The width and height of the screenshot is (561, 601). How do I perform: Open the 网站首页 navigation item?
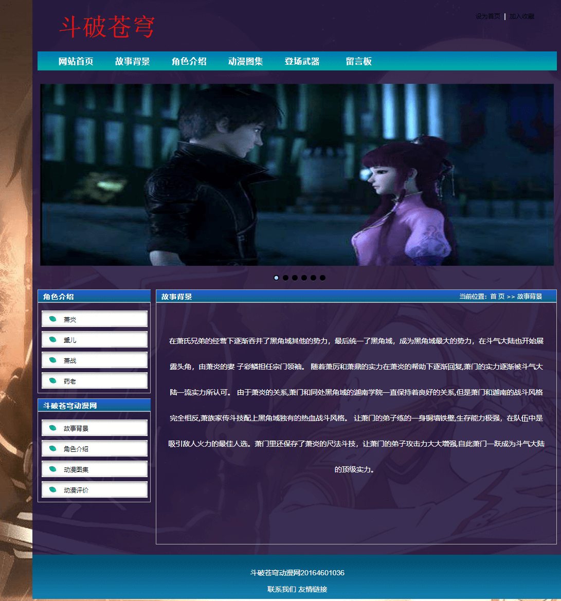[76, 61]
